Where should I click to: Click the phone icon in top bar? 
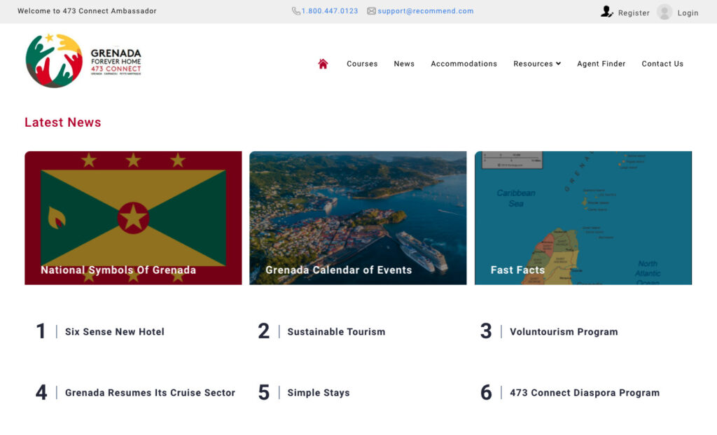(296, 11)
